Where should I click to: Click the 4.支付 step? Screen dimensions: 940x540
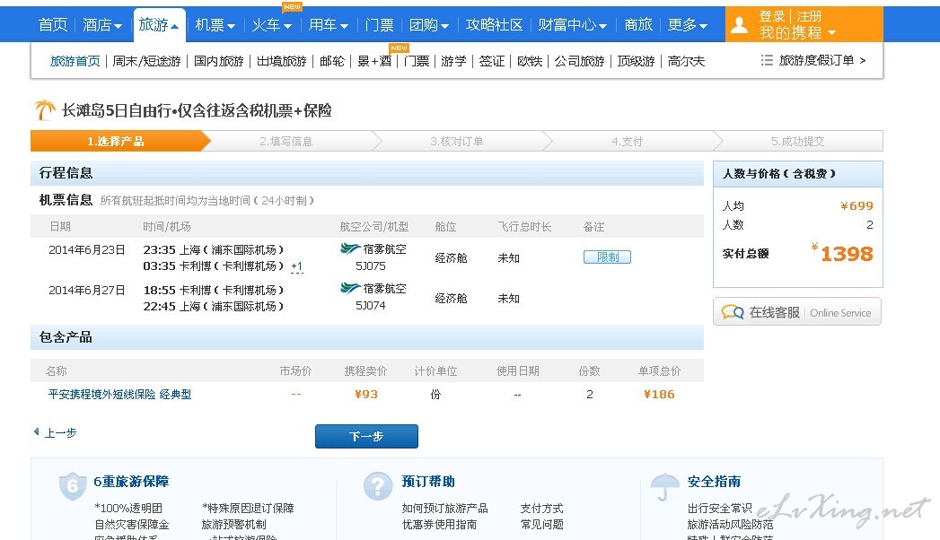coord(627,142)
